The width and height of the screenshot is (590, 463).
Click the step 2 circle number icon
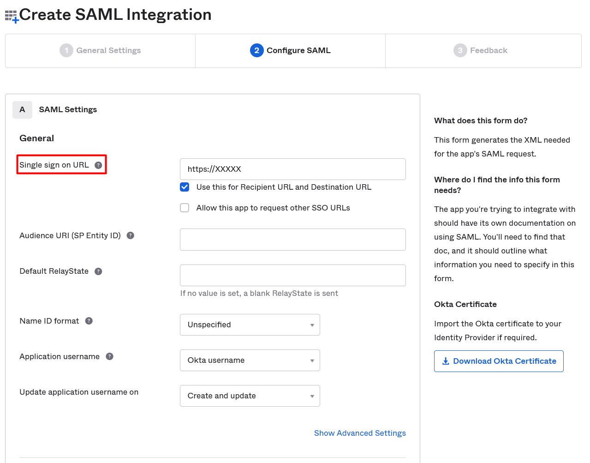click(256, 50)
